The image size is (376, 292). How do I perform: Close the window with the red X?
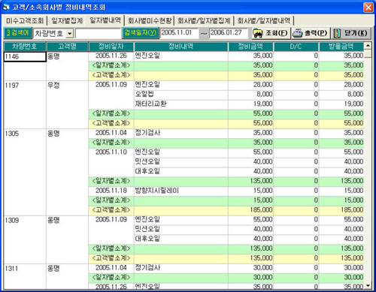click(x=368, y=8)
